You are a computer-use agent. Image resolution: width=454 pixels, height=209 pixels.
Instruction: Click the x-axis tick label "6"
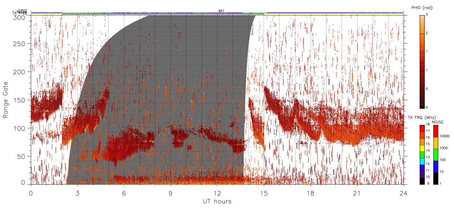(124, 193)
